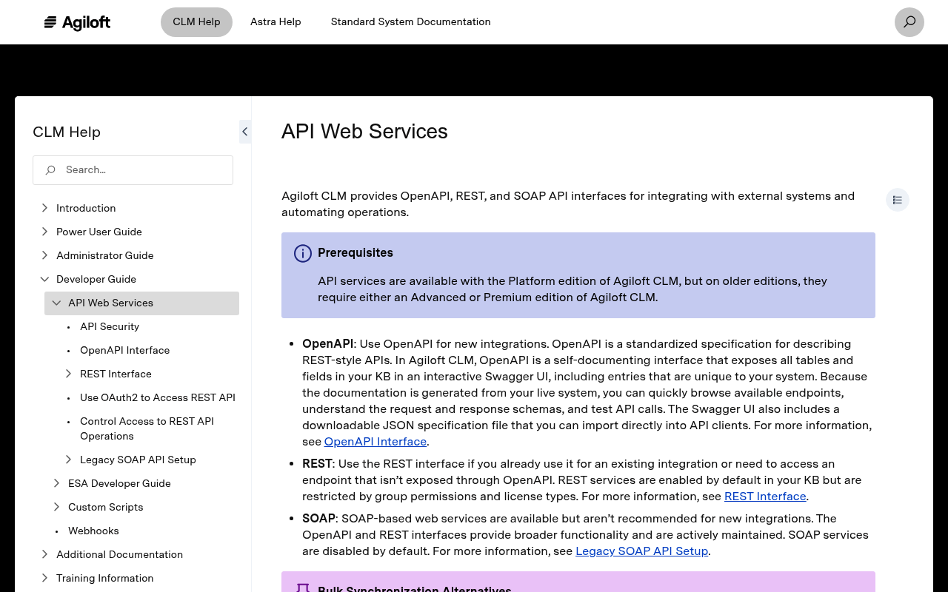Open Custom Scripts in the sidebar
Image resolution: width=948 pixels, height=592 pixels.
(x=106, y=507)
